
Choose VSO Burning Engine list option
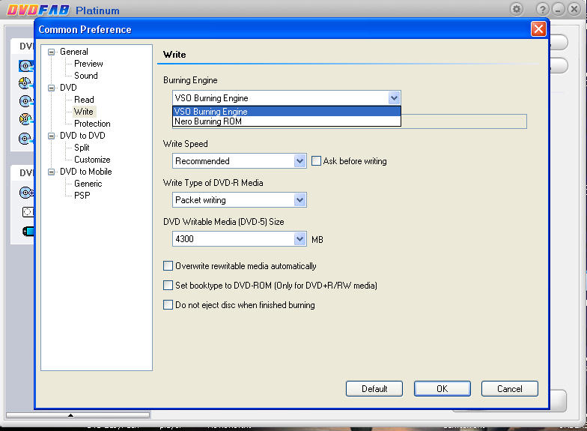click(x=286, y=111)
